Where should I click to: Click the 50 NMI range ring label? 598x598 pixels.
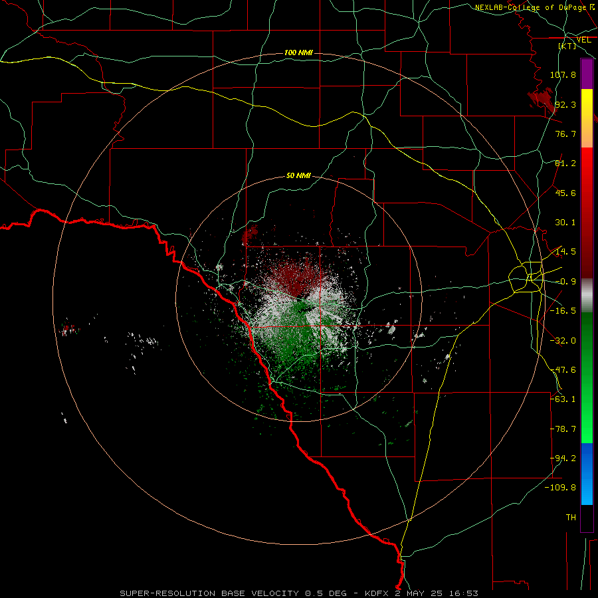[298, 176]
